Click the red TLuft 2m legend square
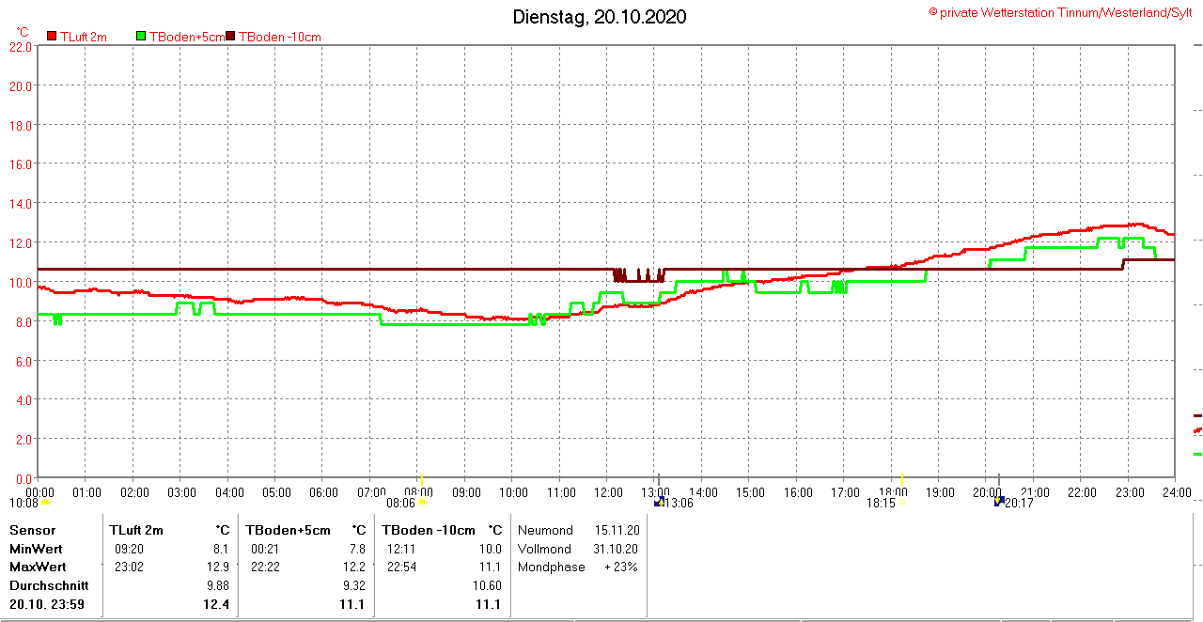 (x=52, y=37)
